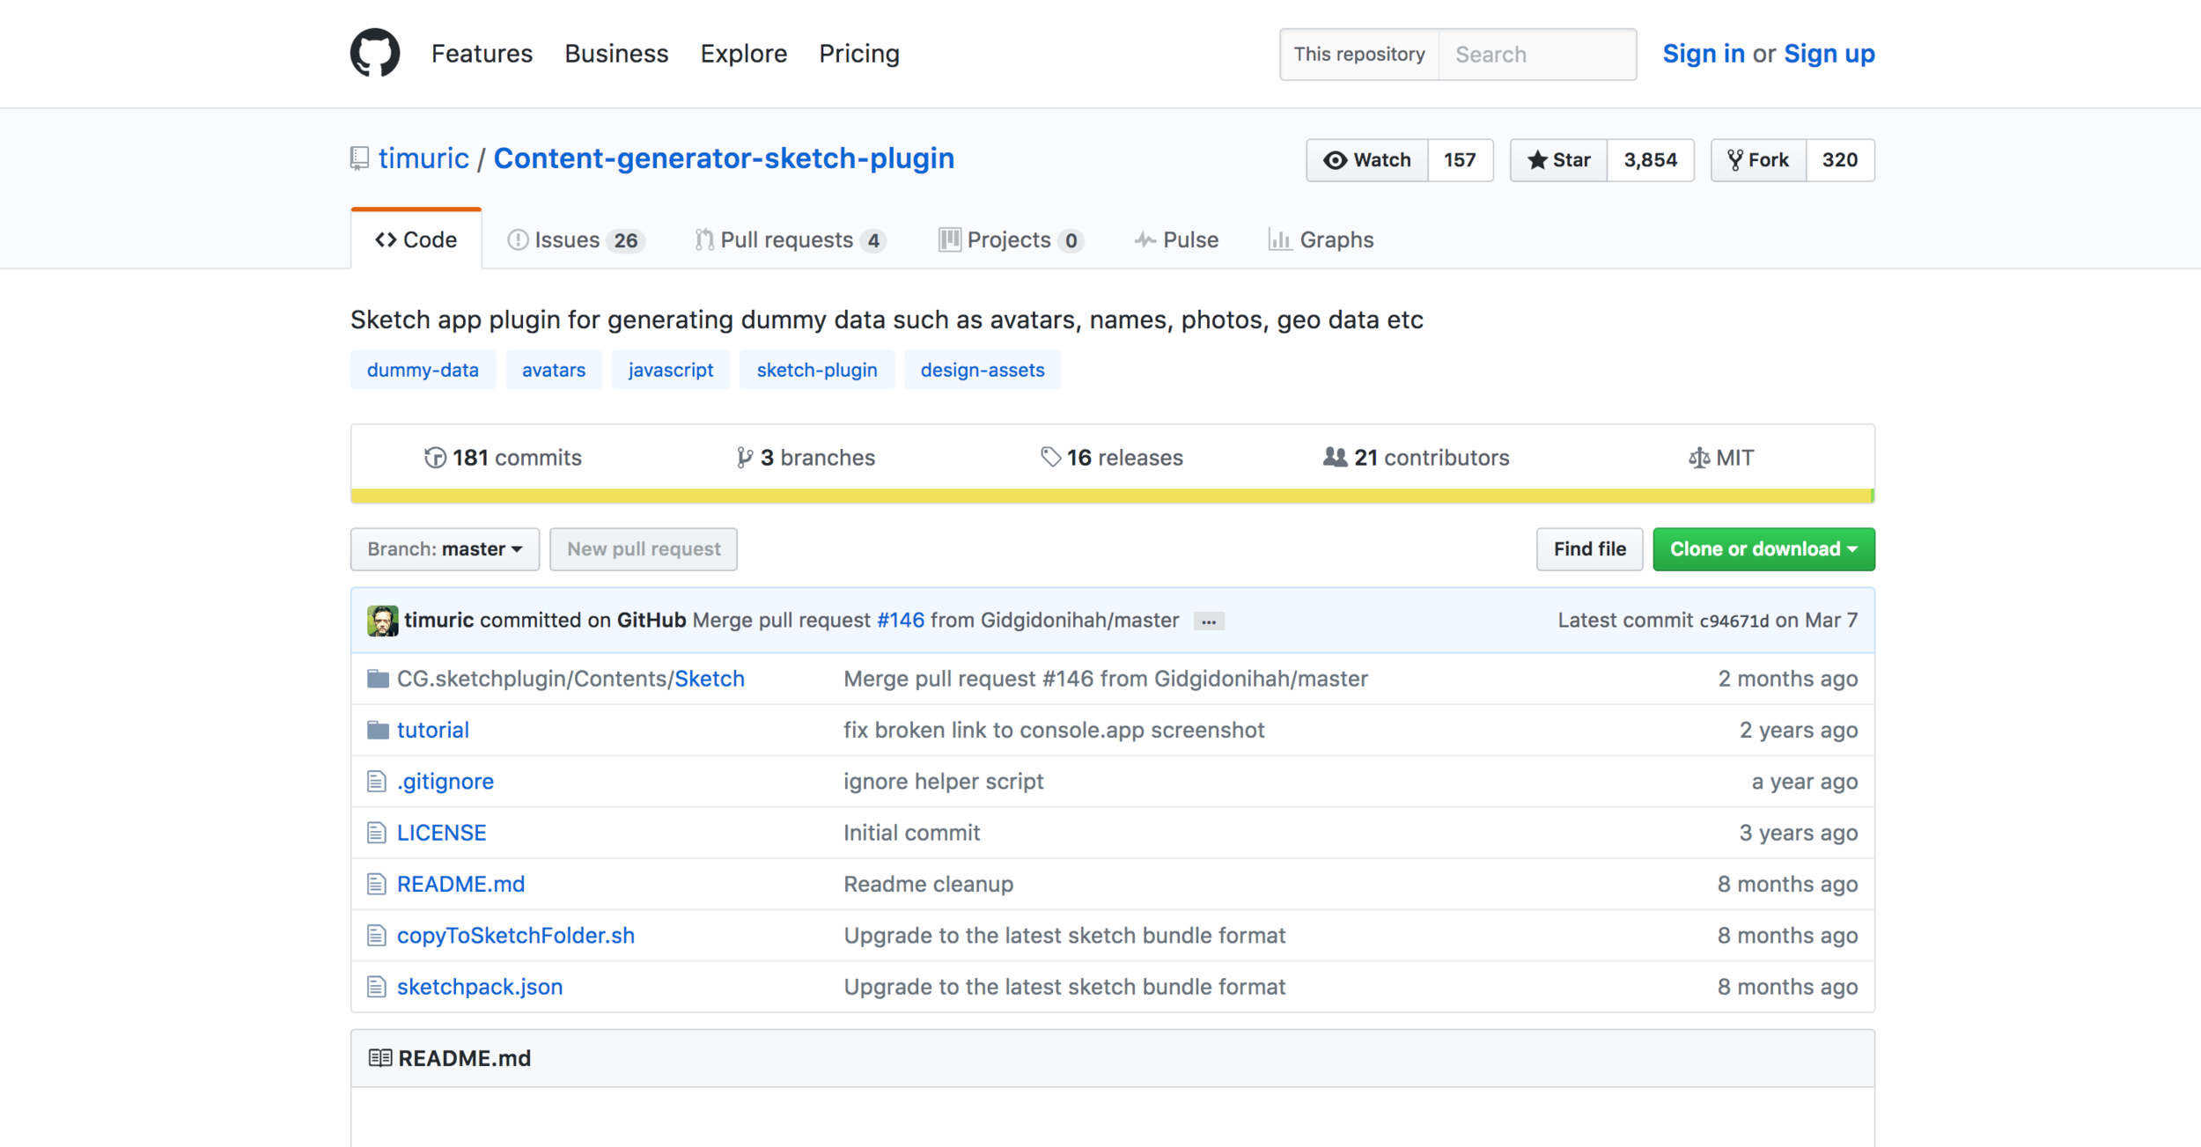The image size is (2201, 1147).
Task: Open the sketch-plugin topic tag
Action: click(817, 370)
